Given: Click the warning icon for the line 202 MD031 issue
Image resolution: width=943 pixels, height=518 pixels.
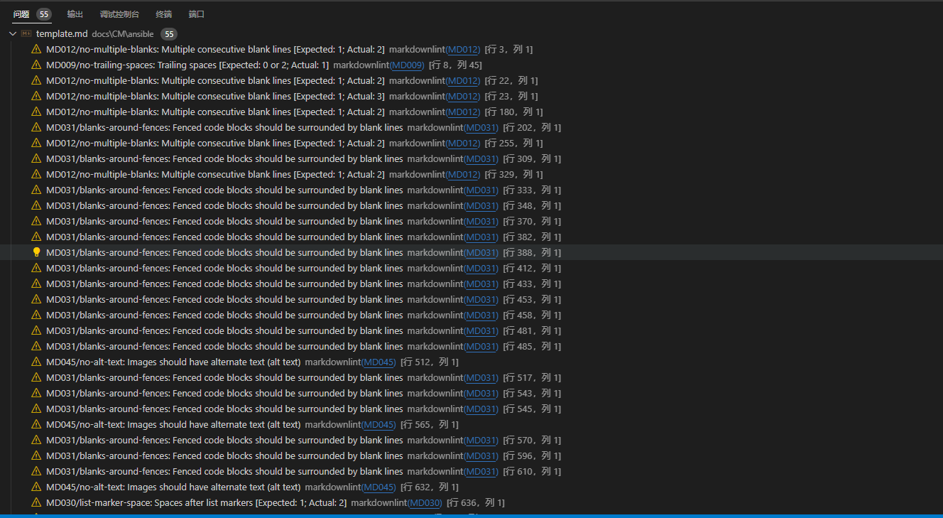Looking at the screenshot, I should click(36, 127).
